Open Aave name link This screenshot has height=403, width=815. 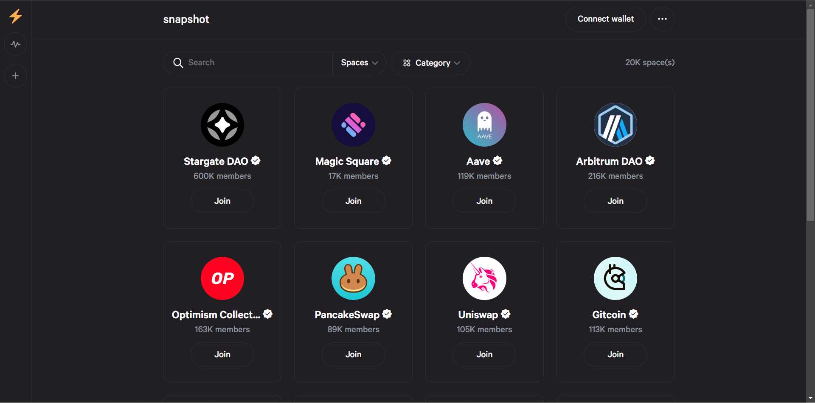pos(478,161)
